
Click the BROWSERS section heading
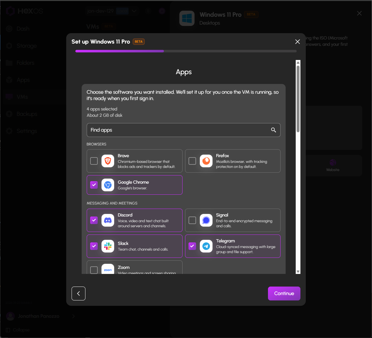click(x=96, y=144)
